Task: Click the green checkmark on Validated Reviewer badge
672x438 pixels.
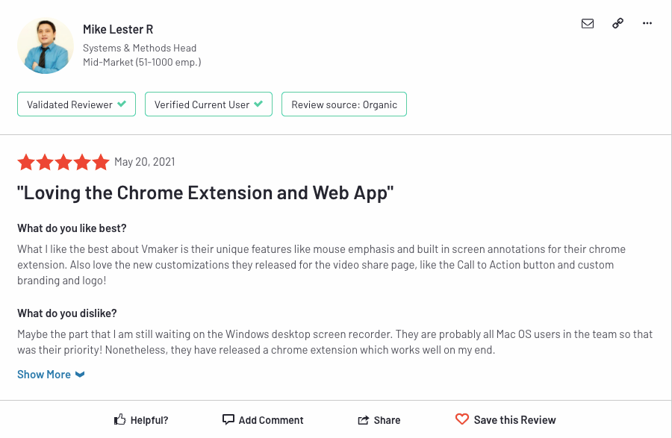Action: 123,104
